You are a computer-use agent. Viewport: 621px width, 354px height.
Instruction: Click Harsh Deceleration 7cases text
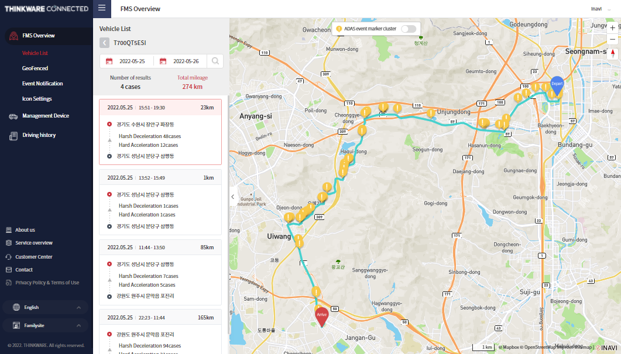149,276
